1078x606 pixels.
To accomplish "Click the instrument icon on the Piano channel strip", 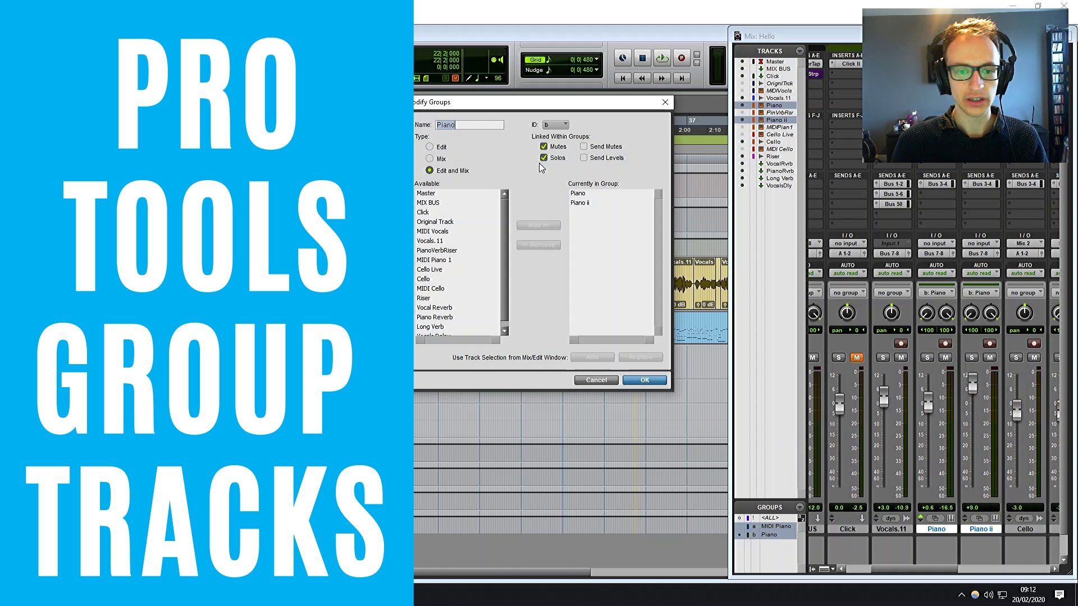I will pyautogui.click(x=951, y=518).
